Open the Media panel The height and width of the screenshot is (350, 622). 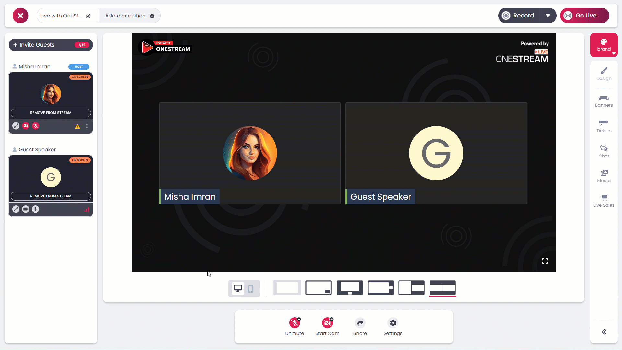(x=604, y=176)
